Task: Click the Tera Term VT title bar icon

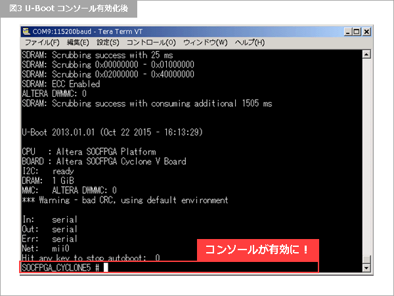Action: coord(26,31)
